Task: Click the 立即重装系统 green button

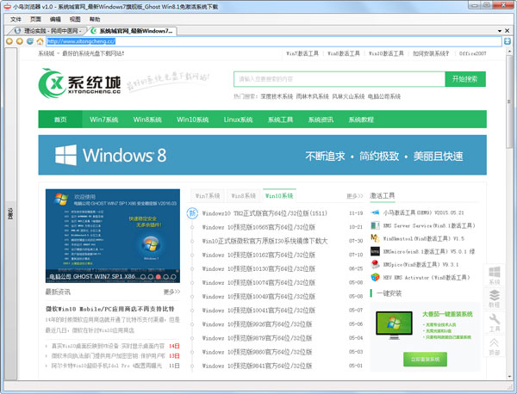Action: [425, 359]
